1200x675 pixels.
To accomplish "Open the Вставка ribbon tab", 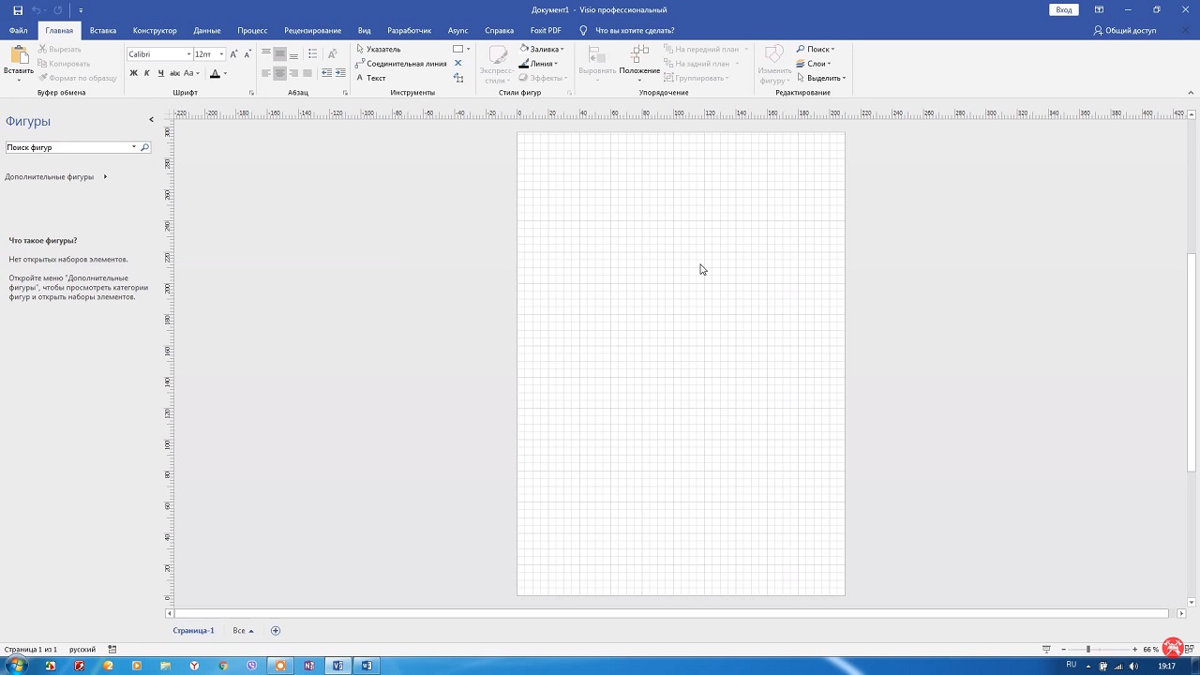I will [103, 31].
